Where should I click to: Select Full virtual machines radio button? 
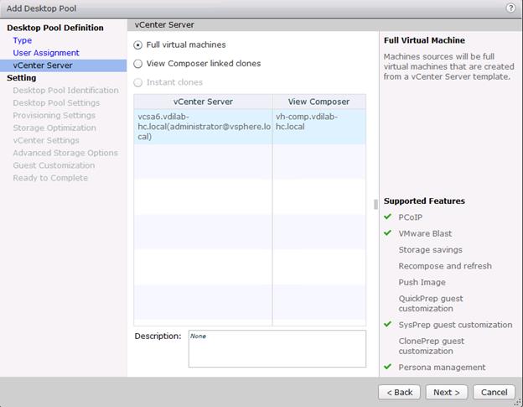click(x=137, y=45)
